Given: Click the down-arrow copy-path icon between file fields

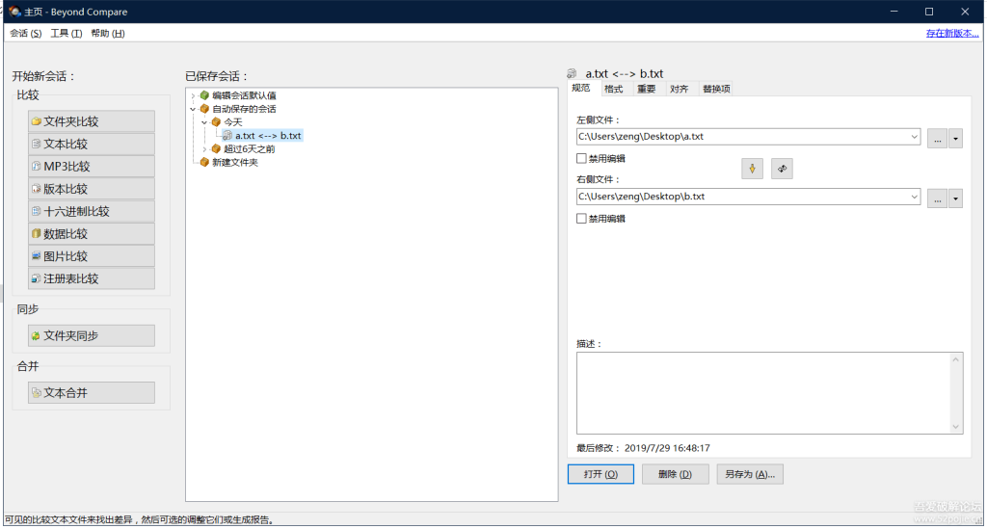Looking at the screenshot, I should click(x=752, y=169).
